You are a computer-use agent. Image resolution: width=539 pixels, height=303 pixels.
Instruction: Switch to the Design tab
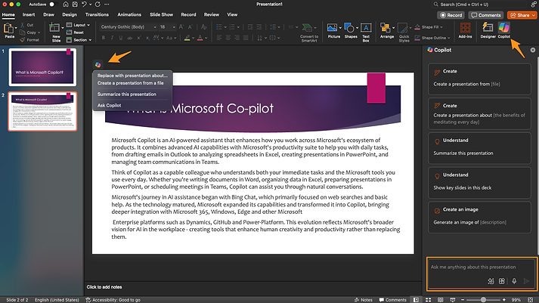[x=70, y=15]
